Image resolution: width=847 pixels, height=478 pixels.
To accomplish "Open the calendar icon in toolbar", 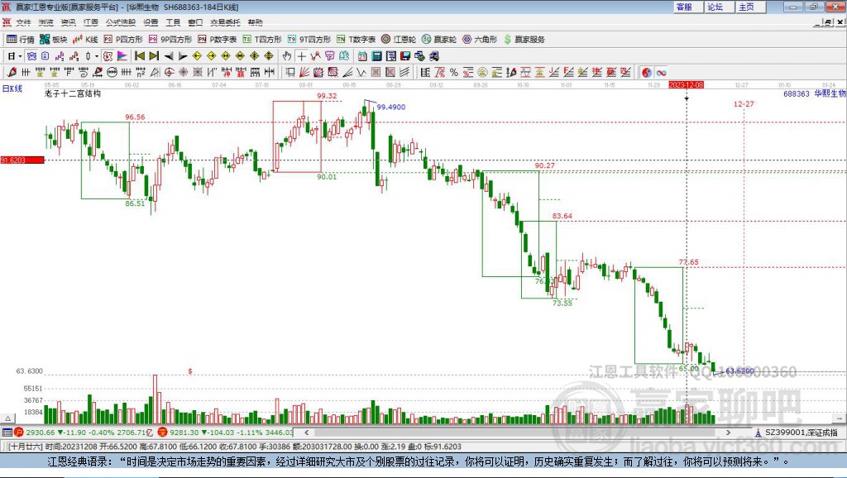I will click(362, 56).
